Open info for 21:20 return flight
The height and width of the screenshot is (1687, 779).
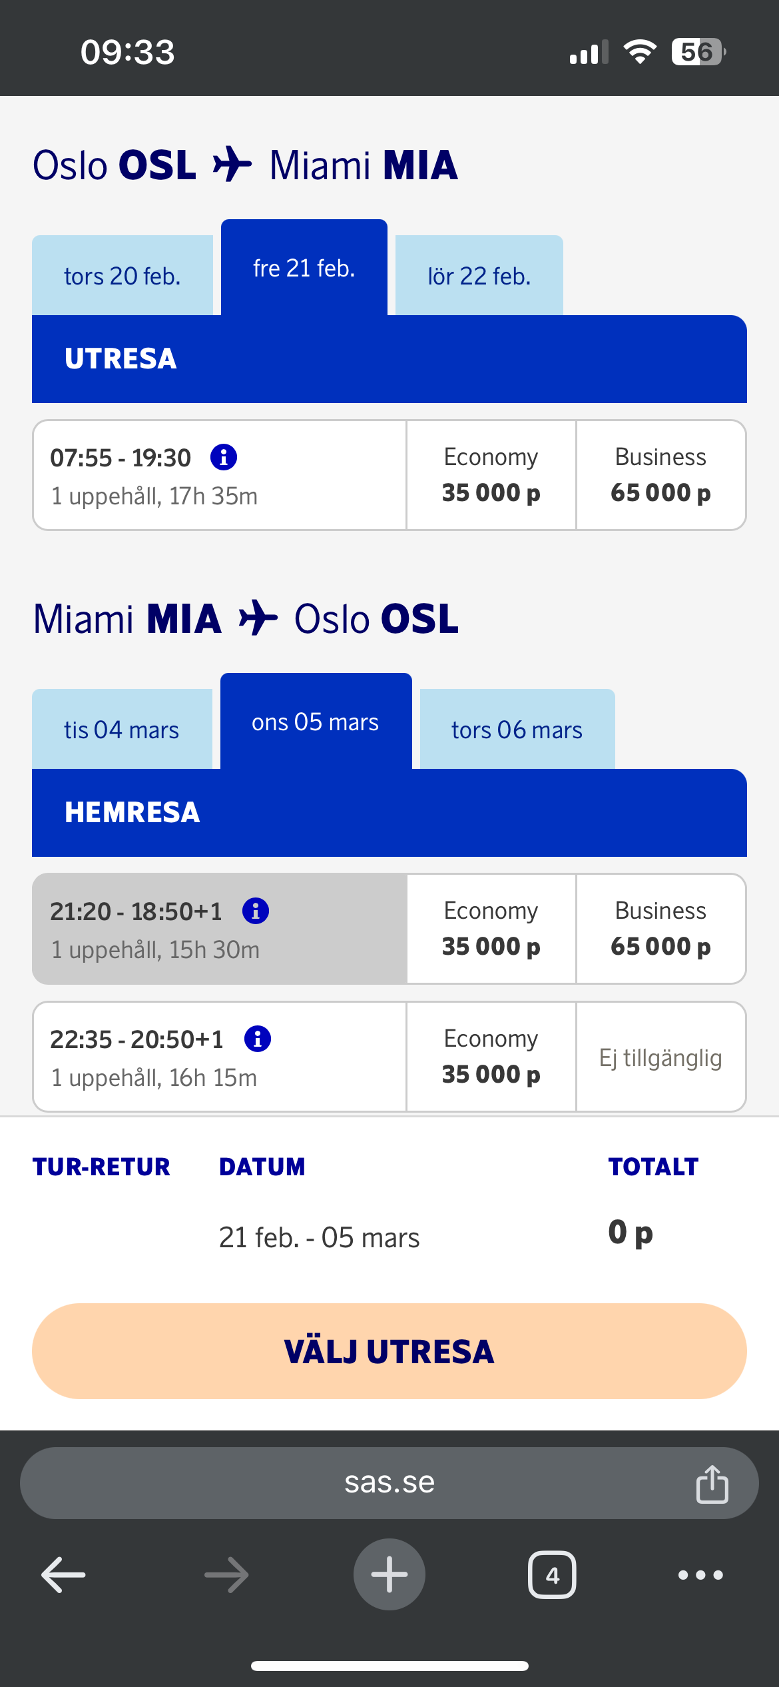tap(256, 911)
